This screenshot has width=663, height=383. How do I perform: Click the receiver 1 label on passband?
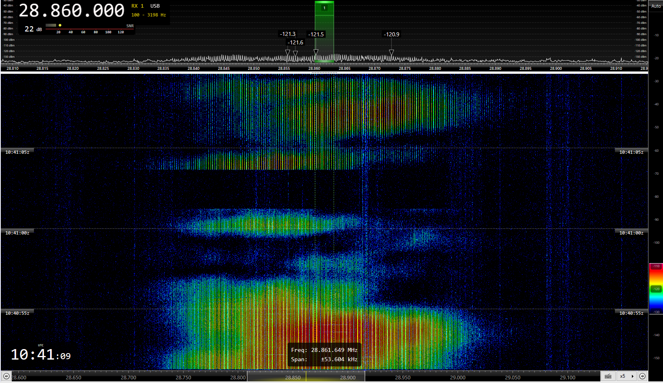[324, 8]
